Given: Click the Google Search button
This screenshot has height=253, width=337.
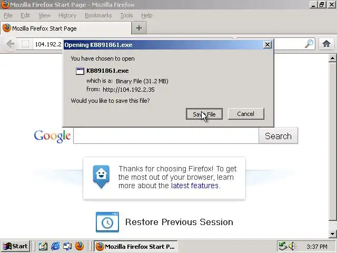Looking at the screenshot, I should [x=279, y=136].
